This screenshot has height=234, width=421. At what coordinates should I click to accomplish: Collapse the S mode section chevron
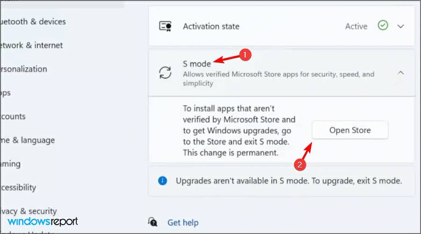(400, 73)
